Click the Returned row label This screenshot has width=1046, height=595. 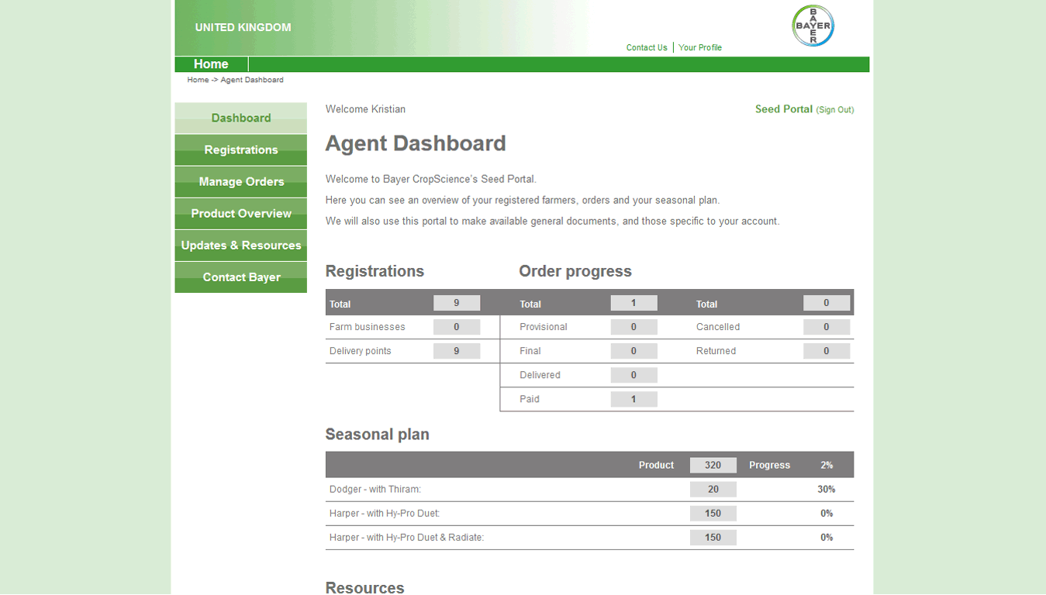click(x=716, y=351)
